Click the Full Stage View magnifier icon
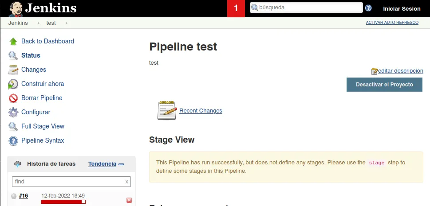This screenshot has height=206, width=430. [13, 127]
